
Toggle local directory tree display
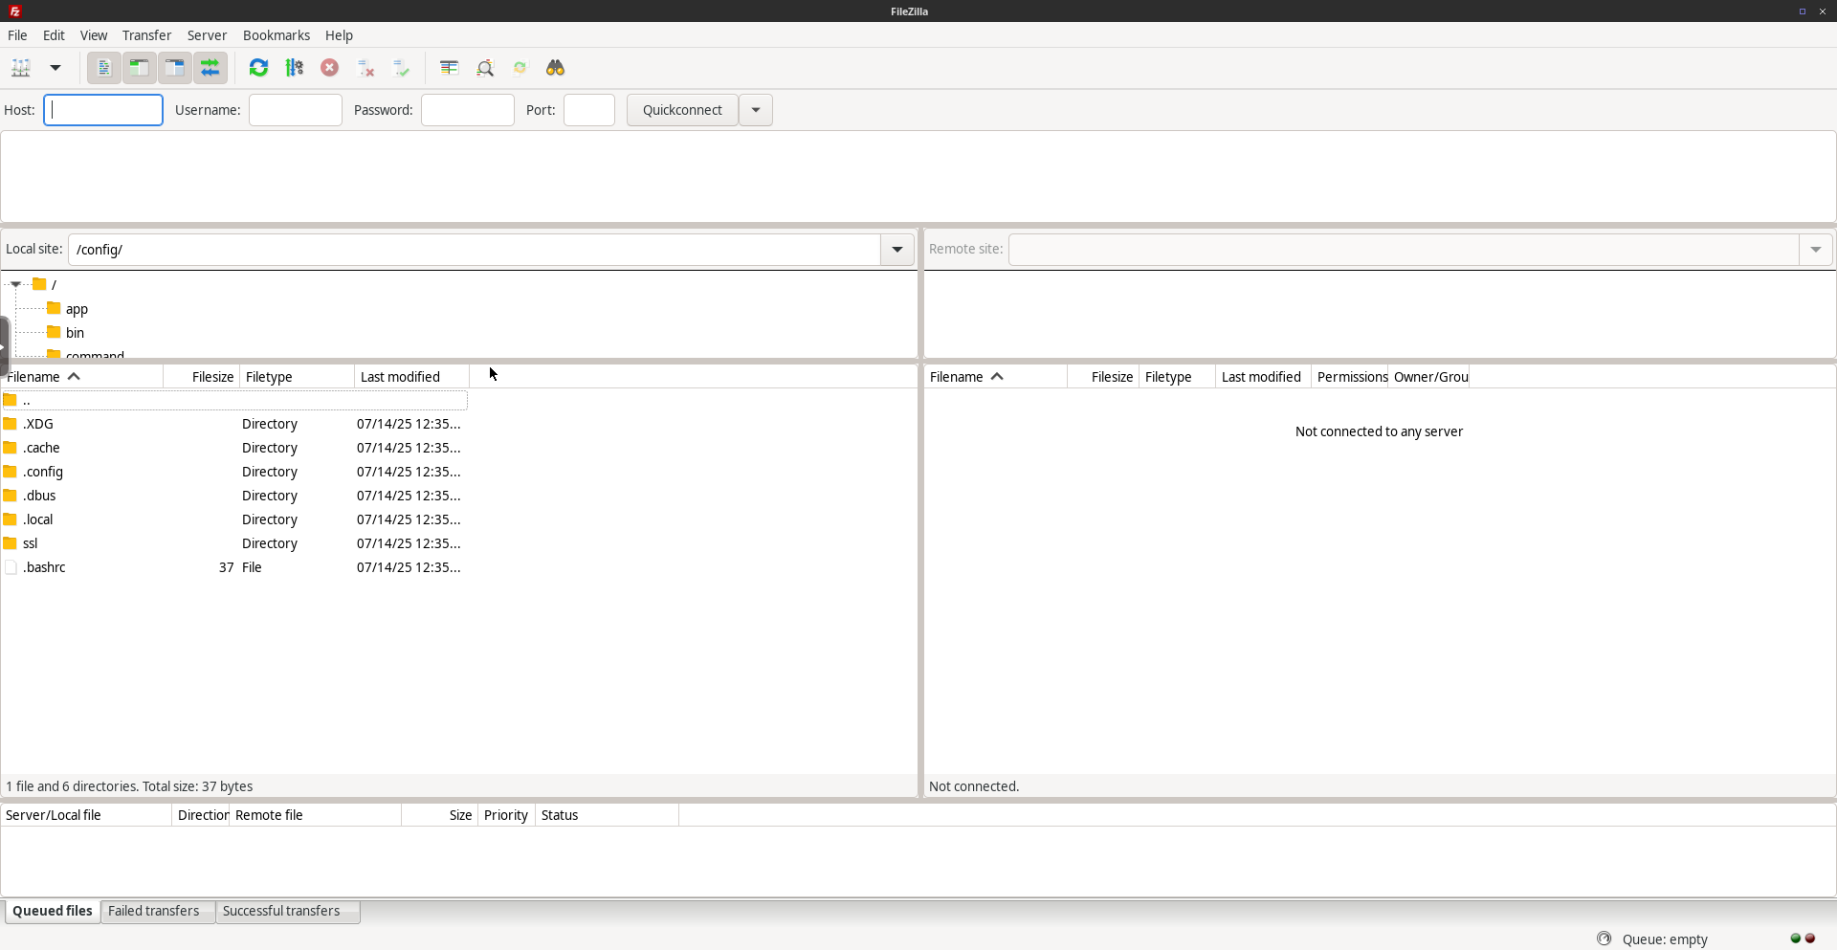(x=139, y=68)
